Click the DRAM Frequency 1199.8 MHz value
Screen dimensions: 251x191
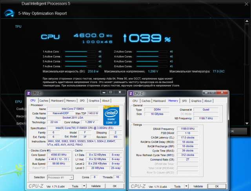pos(187,129)
